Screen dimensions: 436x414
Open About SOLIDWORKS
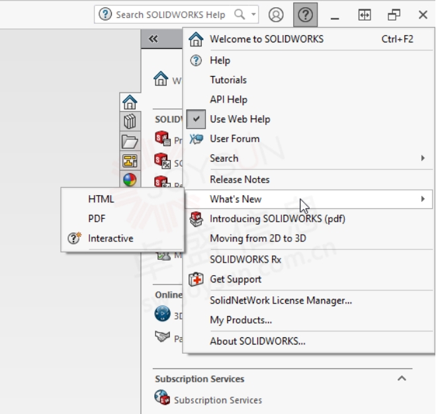309,341
